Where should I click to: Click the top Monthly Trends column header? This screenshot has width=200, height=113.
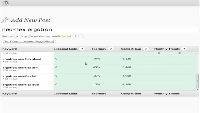[167, 49]
